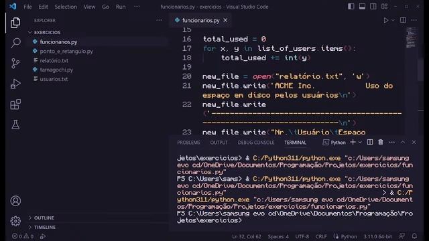Open the Go menu
429x241 pixels.
106,7
